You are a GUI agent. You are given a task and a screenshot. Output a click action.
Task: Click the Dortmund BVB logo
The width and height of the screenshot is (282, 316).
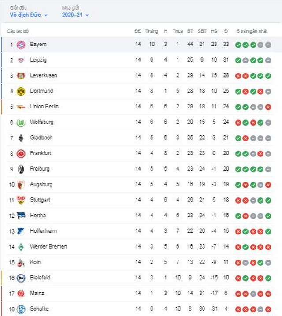pos(21,91)
